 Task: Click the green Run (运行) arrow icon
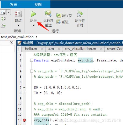coord(33,14)
